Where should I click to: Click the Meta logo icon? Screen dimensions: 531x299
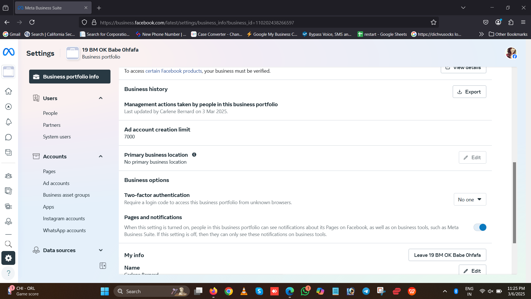point(9,52)
